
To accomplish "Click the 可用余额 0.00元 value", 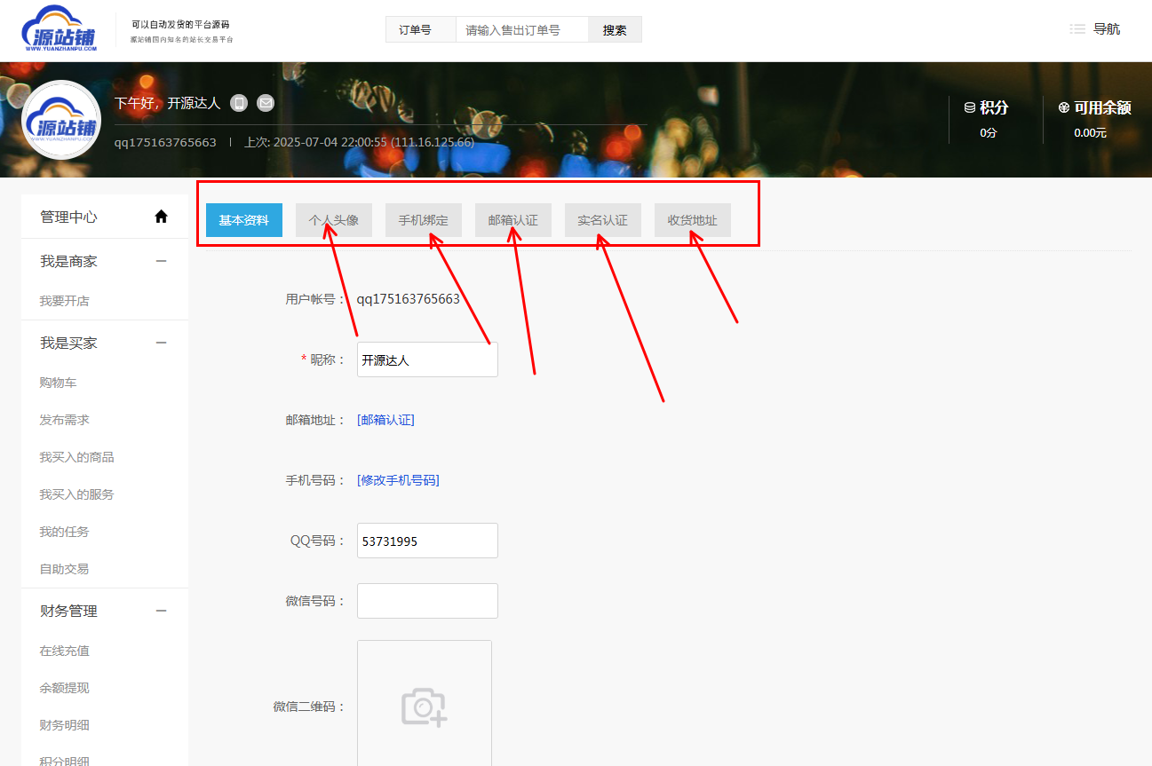I will [1090, 133].
